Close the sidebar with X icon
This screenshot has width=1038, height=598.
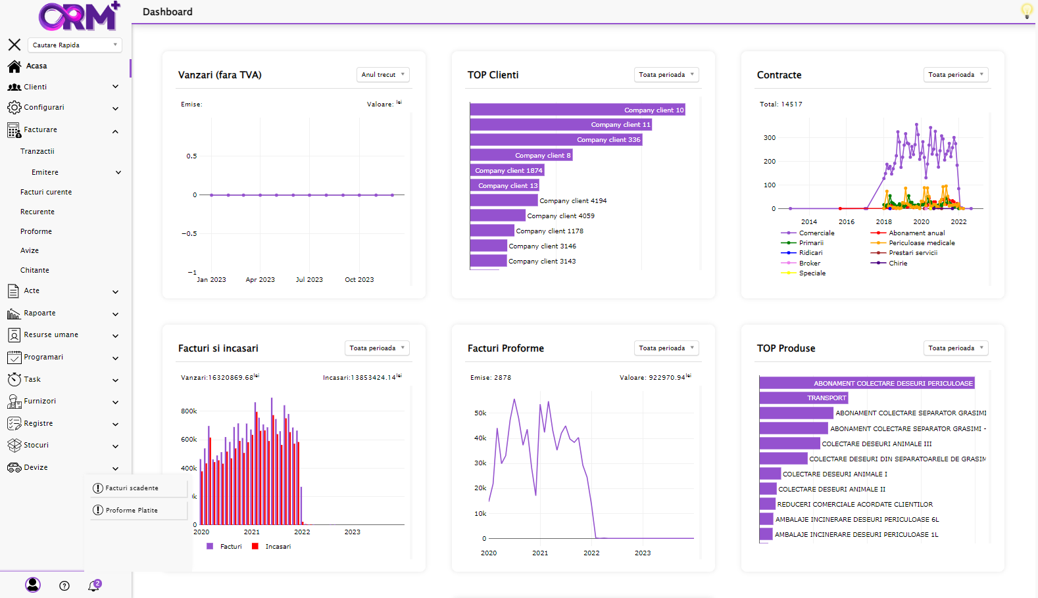(14, 45)
